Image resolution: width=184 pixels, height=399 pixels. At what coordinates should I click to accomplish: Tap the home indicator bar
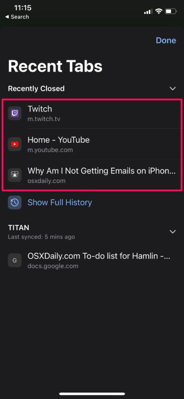pos(92,394)
